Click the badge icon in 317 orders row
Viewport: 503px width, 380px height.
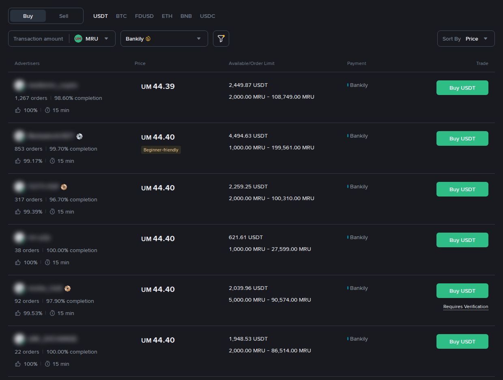(64, 187)
